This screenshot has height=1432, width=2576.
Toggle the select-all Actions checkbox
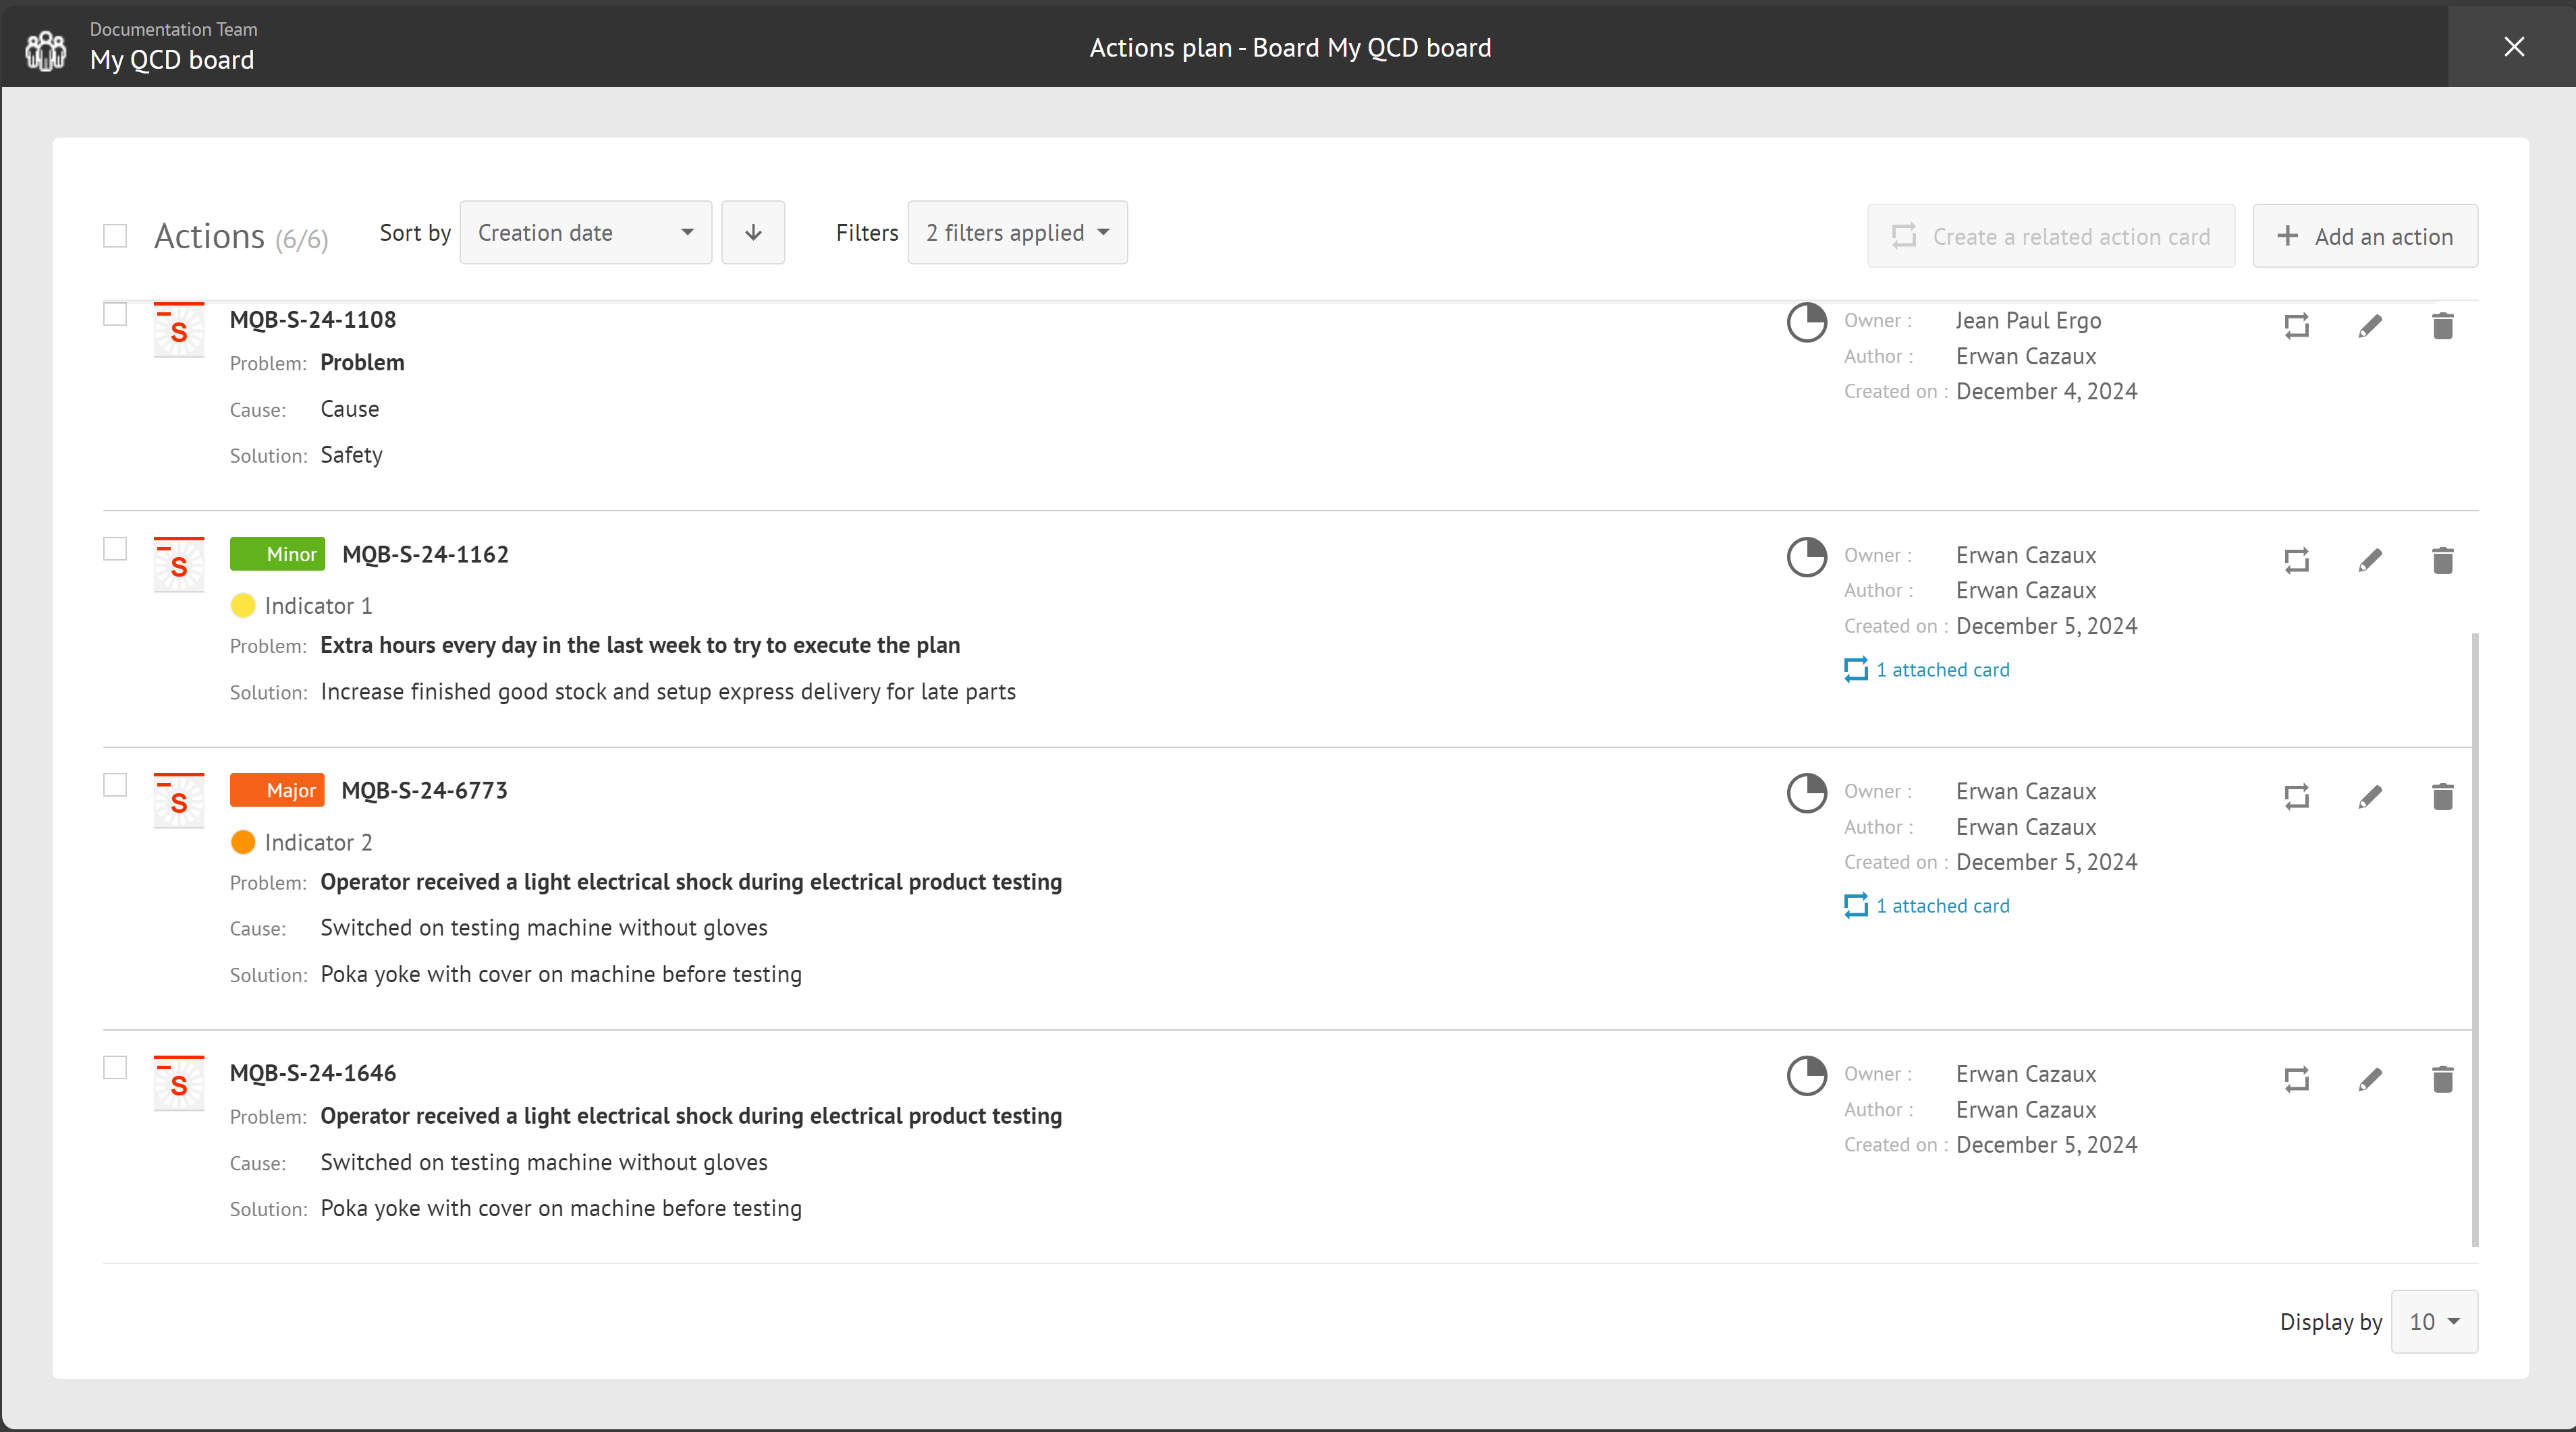(x=115, y=236)
